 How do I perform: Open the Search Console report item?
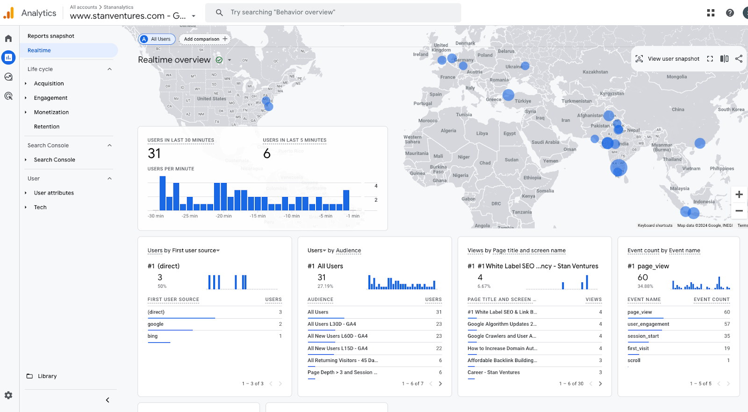point(54,160)
